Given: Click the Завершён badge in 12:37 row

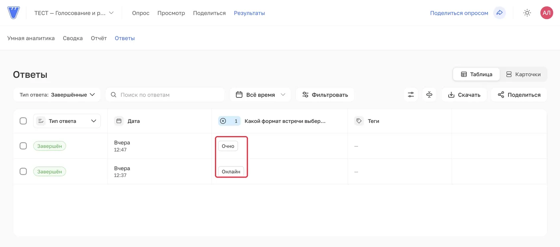Looking at the screenshot, I should tap(50, 172).
